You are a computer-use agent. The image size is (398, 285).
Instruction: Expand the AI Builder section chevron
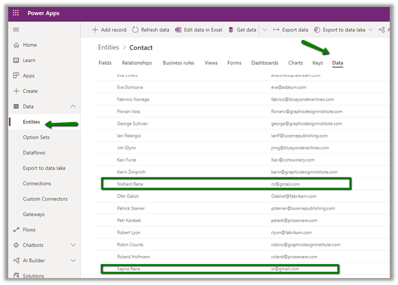click(x=73, y=260)
